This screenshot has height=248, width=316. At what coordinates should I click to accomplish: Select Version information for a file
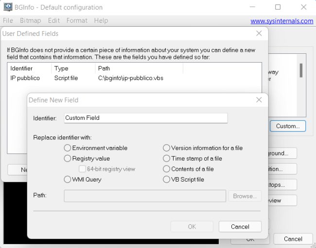pos(167,148)
